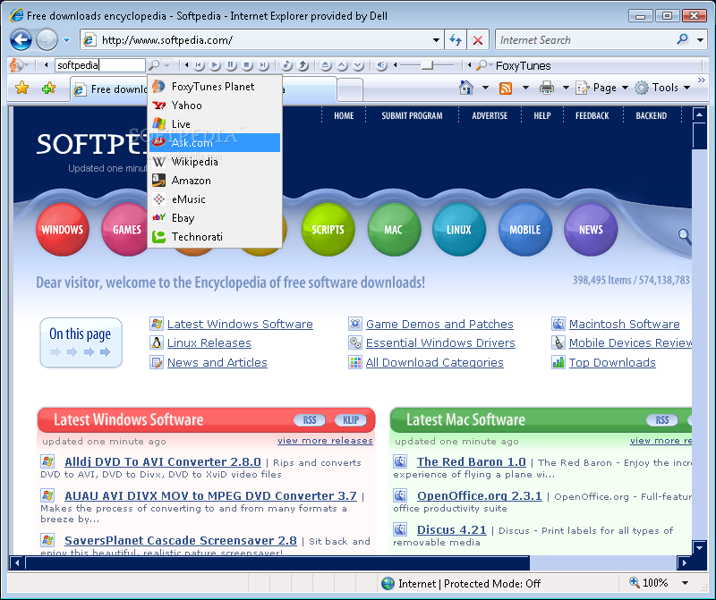Click FoxyTunes stop button

tap(247, 65)
